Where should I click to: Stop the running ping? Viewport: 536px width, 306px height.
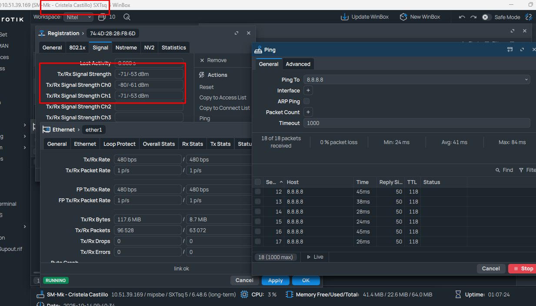click(x=523, y=269)
